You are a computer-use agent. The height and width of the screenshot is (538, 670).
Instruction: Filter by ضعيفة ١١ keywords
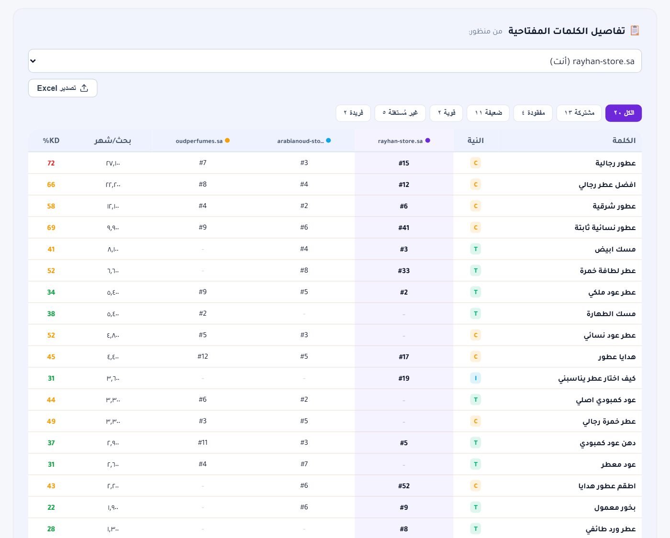(x=488, y=113)
